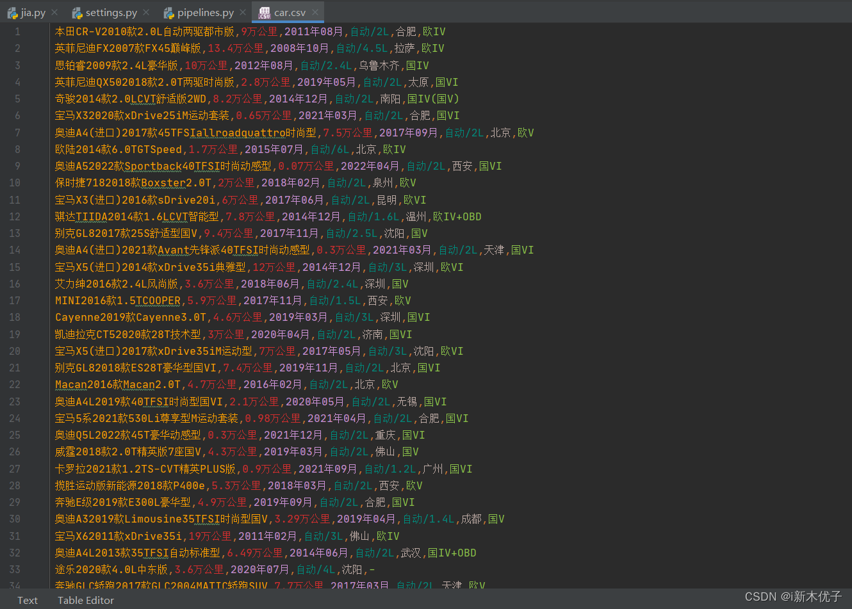Screen dimensions: 852x609
Task: Click the Python icon on settings.py tab
Action: pos(78,12)
